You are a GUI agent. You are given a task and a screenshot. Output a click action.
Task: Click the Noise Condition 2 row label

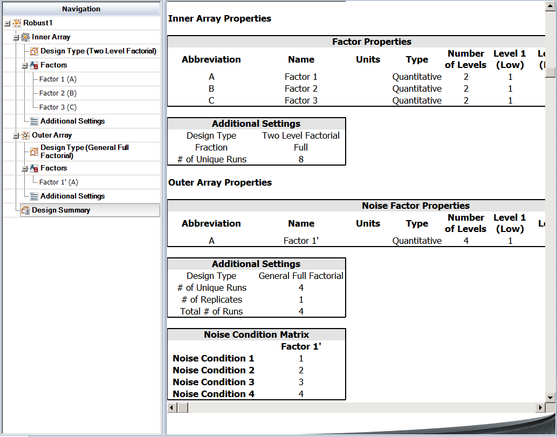[x=214, y=370]
